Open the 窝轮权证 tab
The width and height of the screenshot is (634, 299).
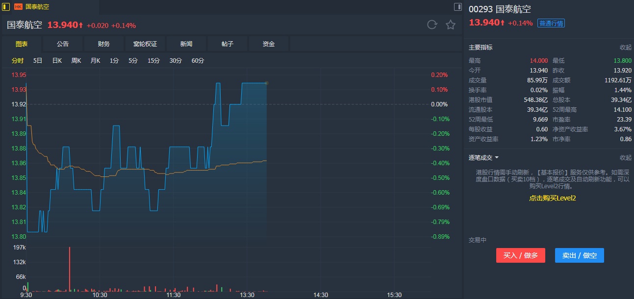[145, 44]
